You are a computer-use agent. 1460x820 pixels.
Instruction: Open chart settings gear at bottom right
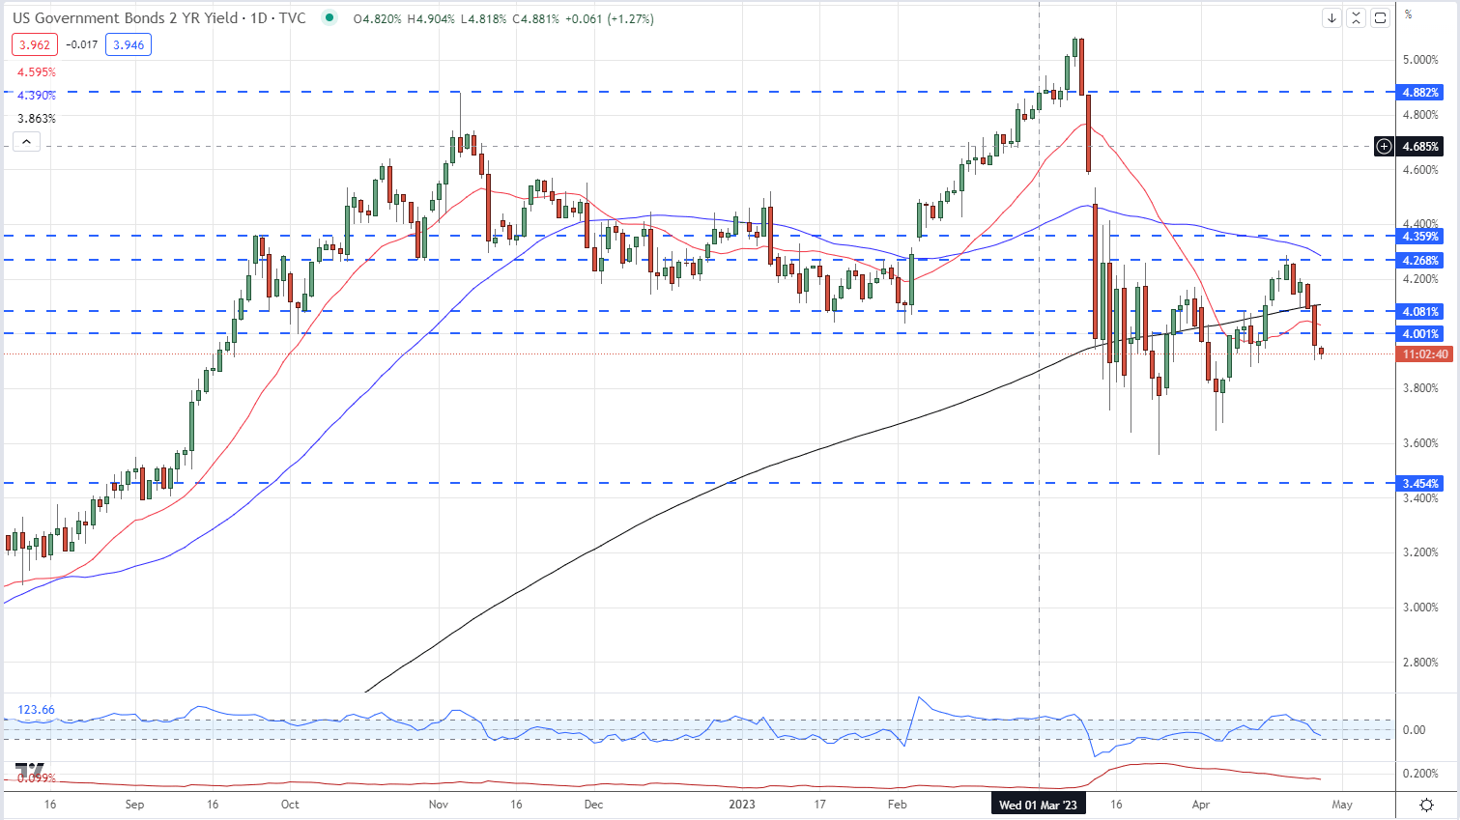click(x=1427, y=805)
